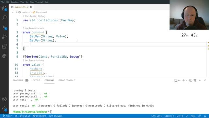209x118 pixels.
Task: Click Ln 6, Col 5 cursor position
Action: [156, 116]
